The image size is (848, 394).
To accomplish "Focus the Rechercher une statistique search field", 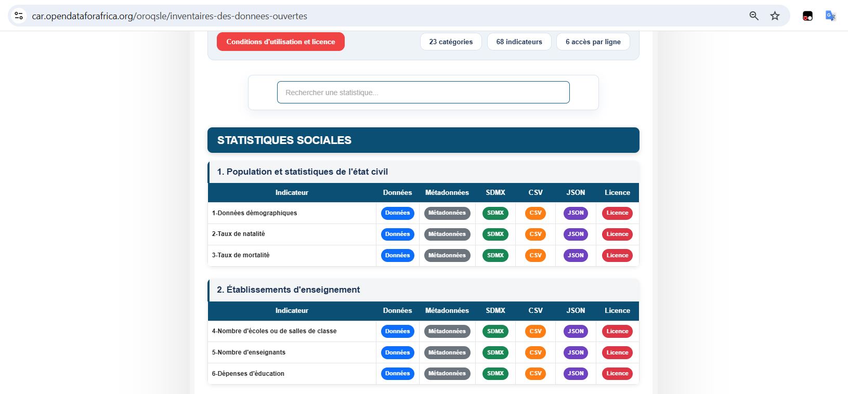I will (423, 92).
